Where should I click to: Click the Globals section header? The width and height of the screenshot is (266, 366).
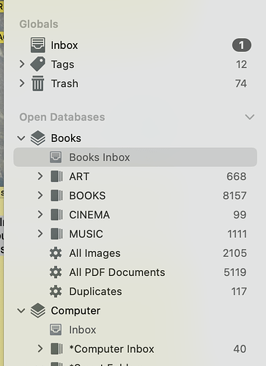point(39,24)
